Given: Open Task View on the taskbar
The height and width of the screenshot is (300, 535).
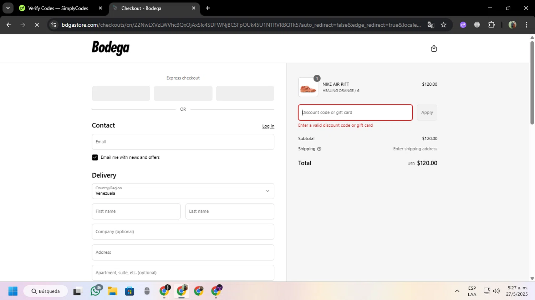Looking at the screenshot, I should (77, 291).
